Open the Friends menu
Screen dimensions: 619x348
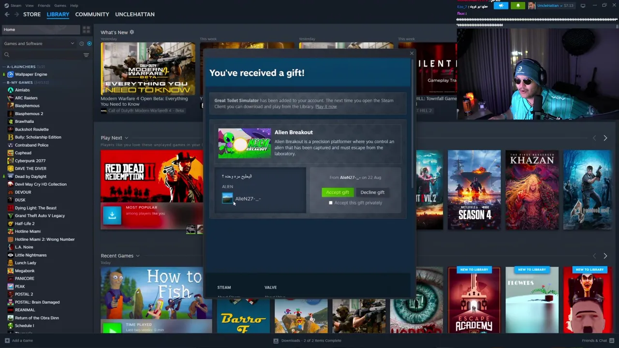pos(44,6)
